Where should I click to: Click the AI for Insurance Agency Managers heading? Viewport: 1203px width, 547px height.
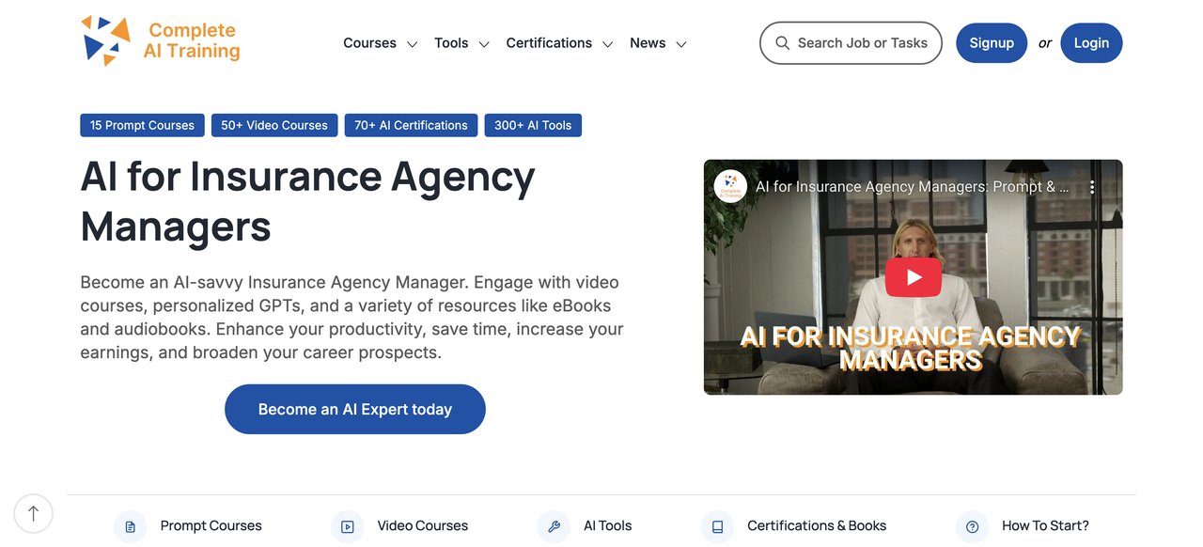[308, 201]
